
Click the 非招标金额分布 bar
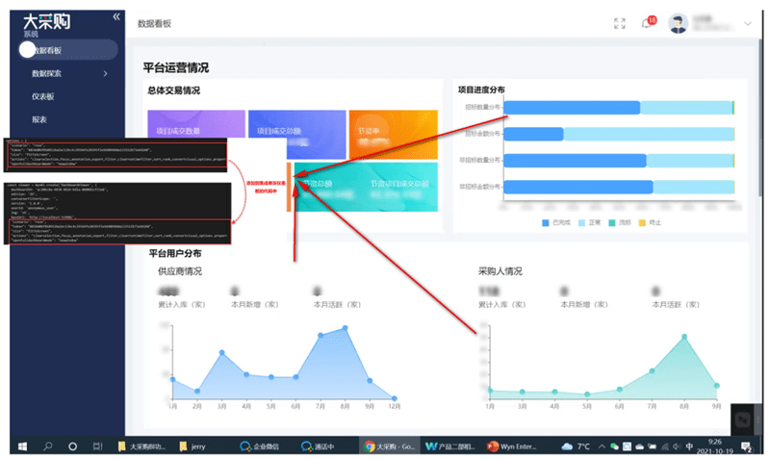pos(619,187)
